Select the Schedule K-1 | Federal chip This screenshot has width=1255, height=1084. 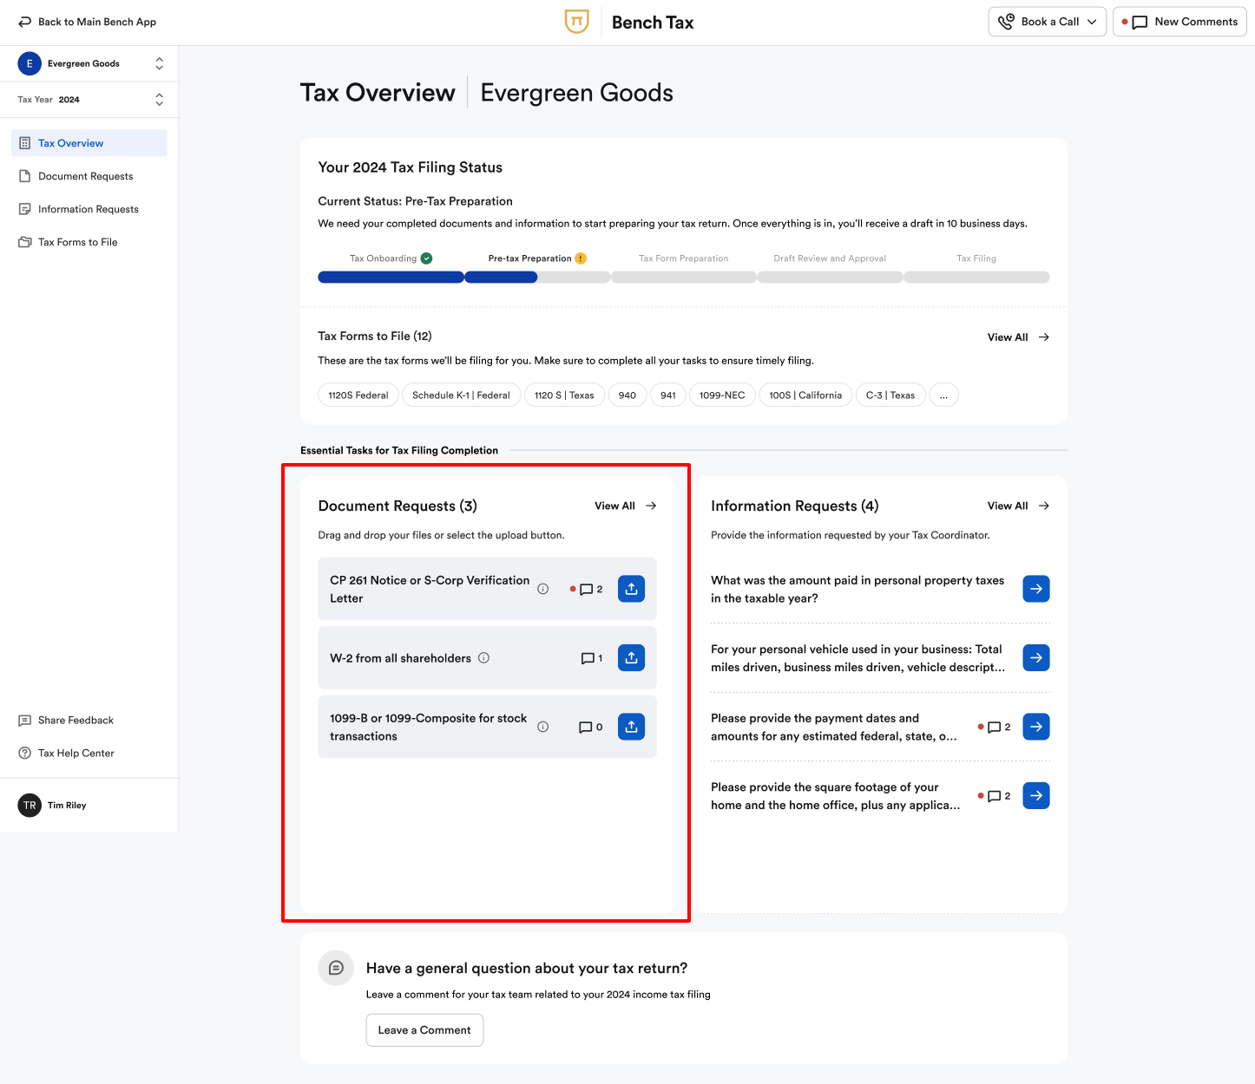click(x=461, y=395)
